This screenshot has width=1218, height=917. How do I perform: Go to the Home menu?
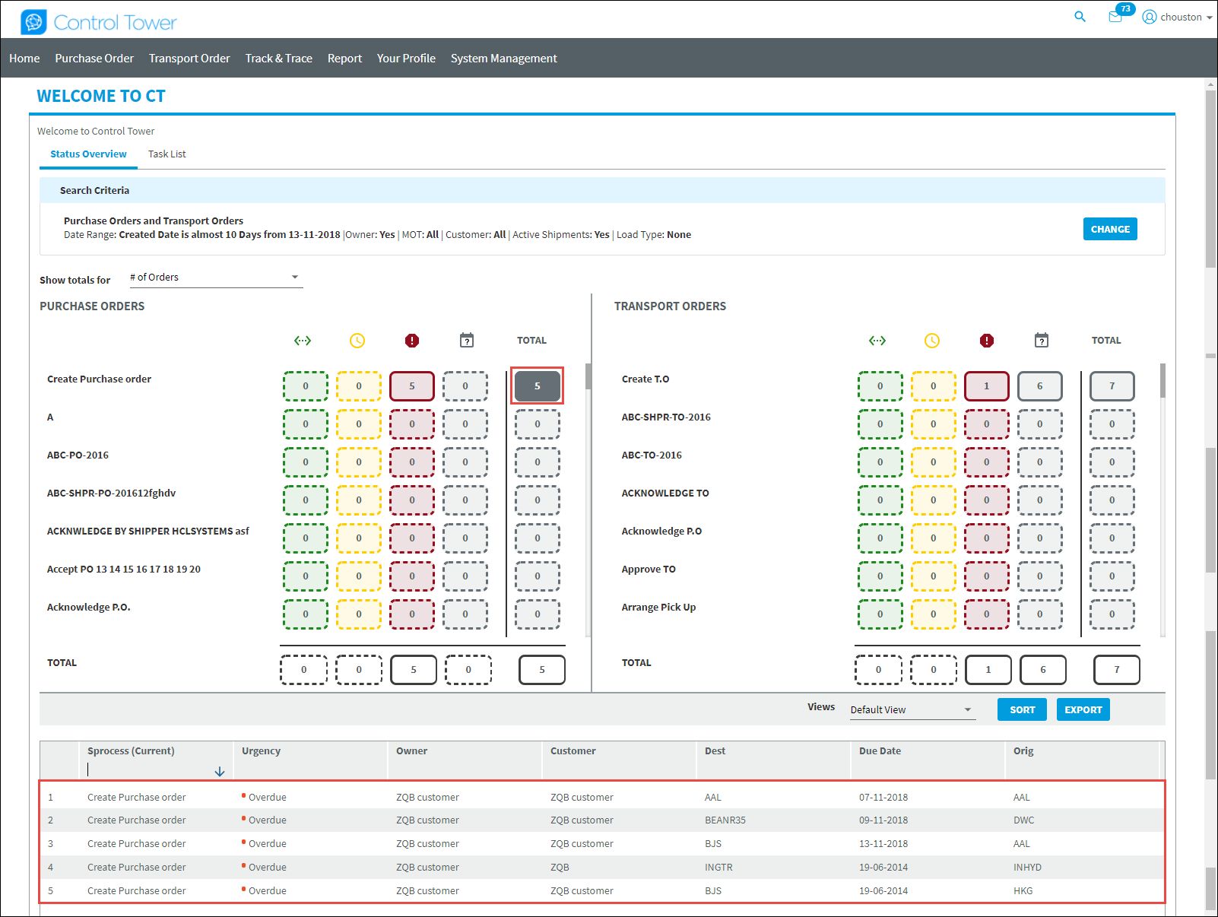tap(24, 58)
